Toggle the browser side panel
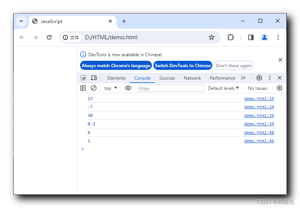This screenshot has height=208, width=300. click(251, 37)
